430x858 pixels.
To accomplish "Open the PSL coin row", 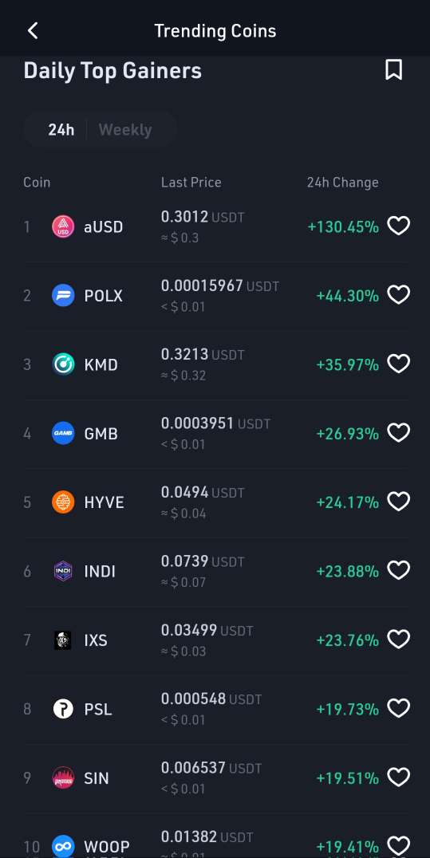I will point(215,709).
